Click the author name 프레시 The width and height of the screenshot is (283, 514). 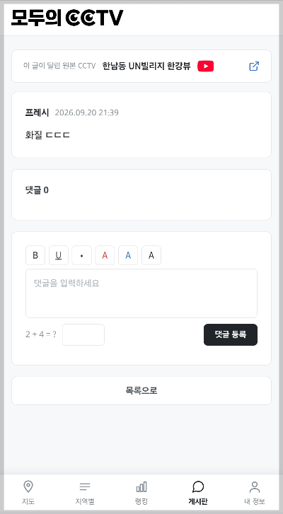[x=37, y=112]
